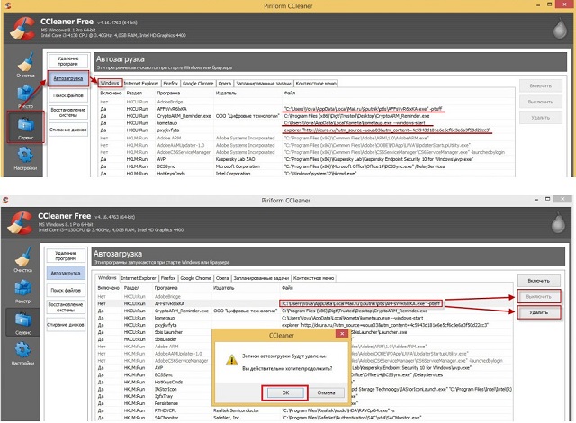576x423 pixels.
Task: Switch to Opera tab in upper window
Action: tap(225, 84)
